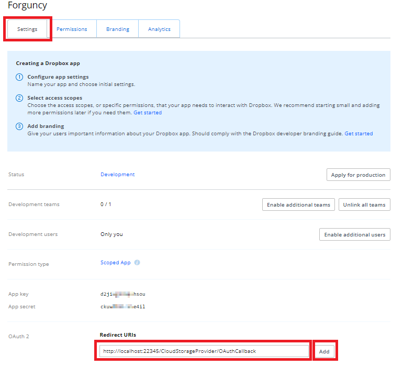This screenshot has width=403, height=366.
Task: Focus the Redirect URIs input field
Action: pos(204,351)
